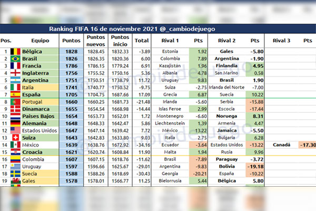
Task: Select the 'Kazajistán' rival cell
Action: coord(170,66)
